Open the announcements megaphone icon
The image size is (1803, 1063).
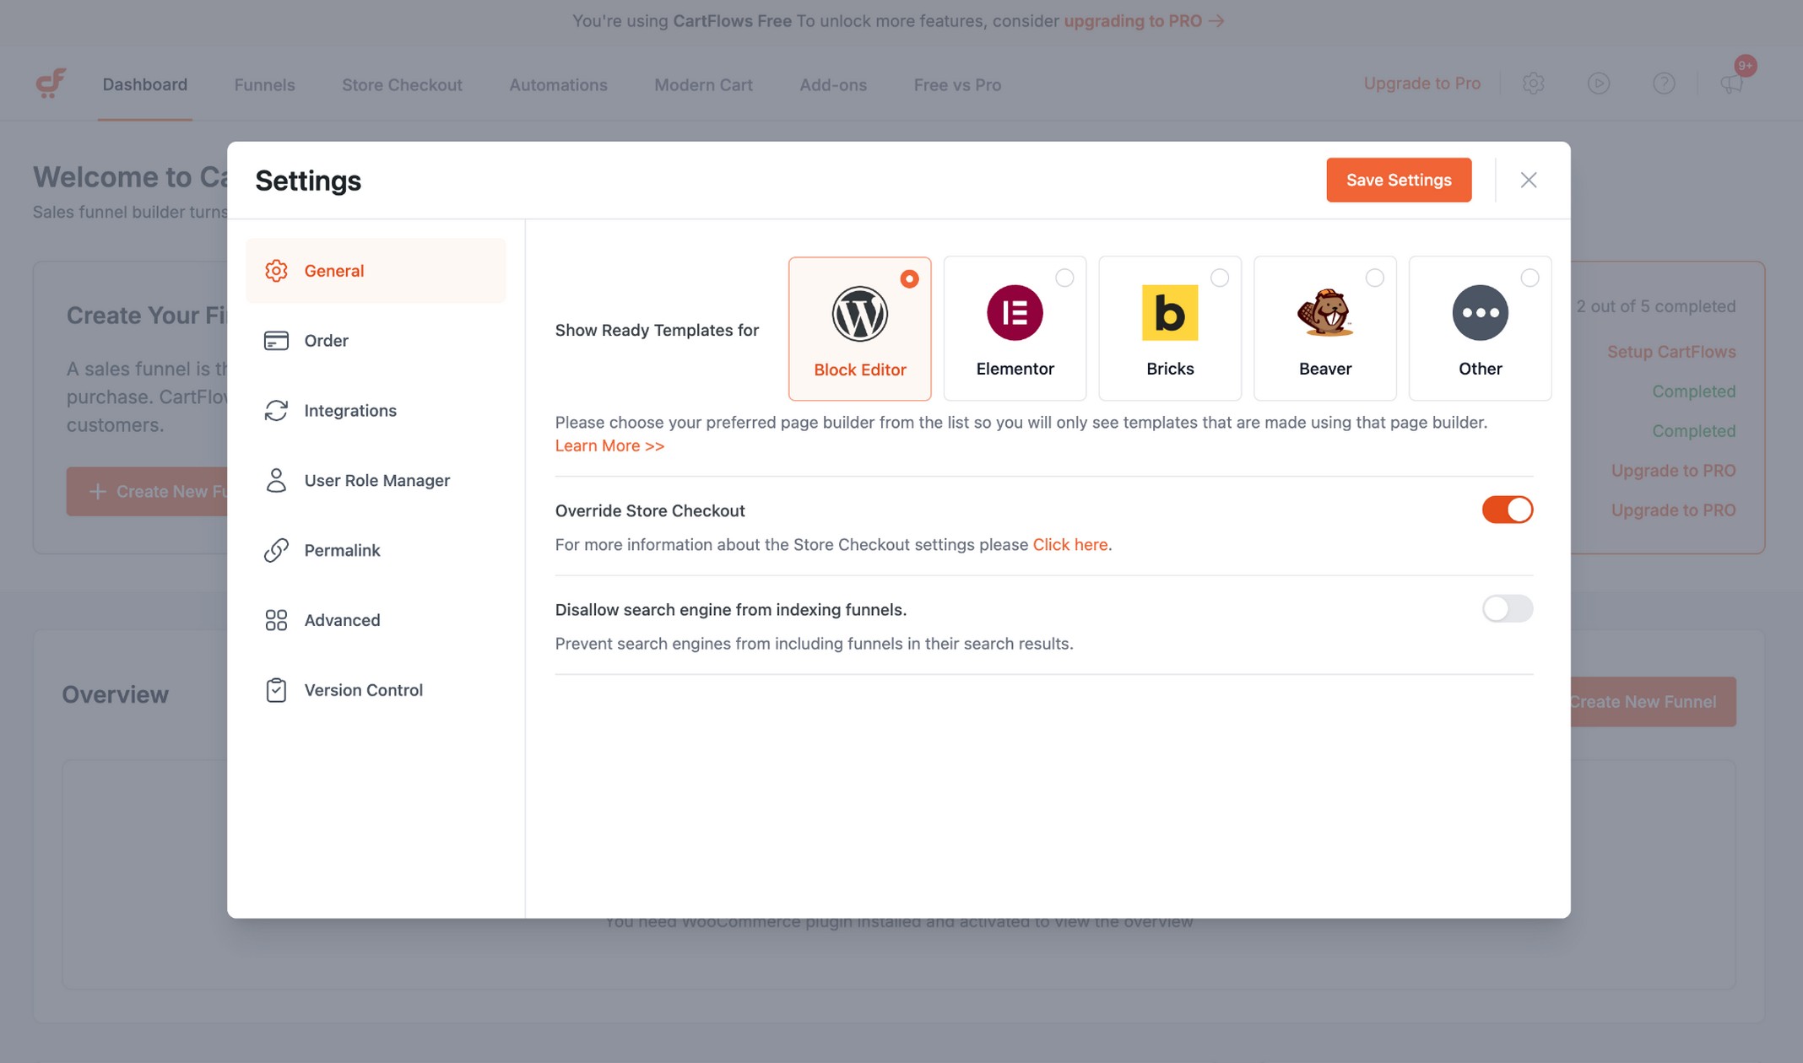(1731, 84)
